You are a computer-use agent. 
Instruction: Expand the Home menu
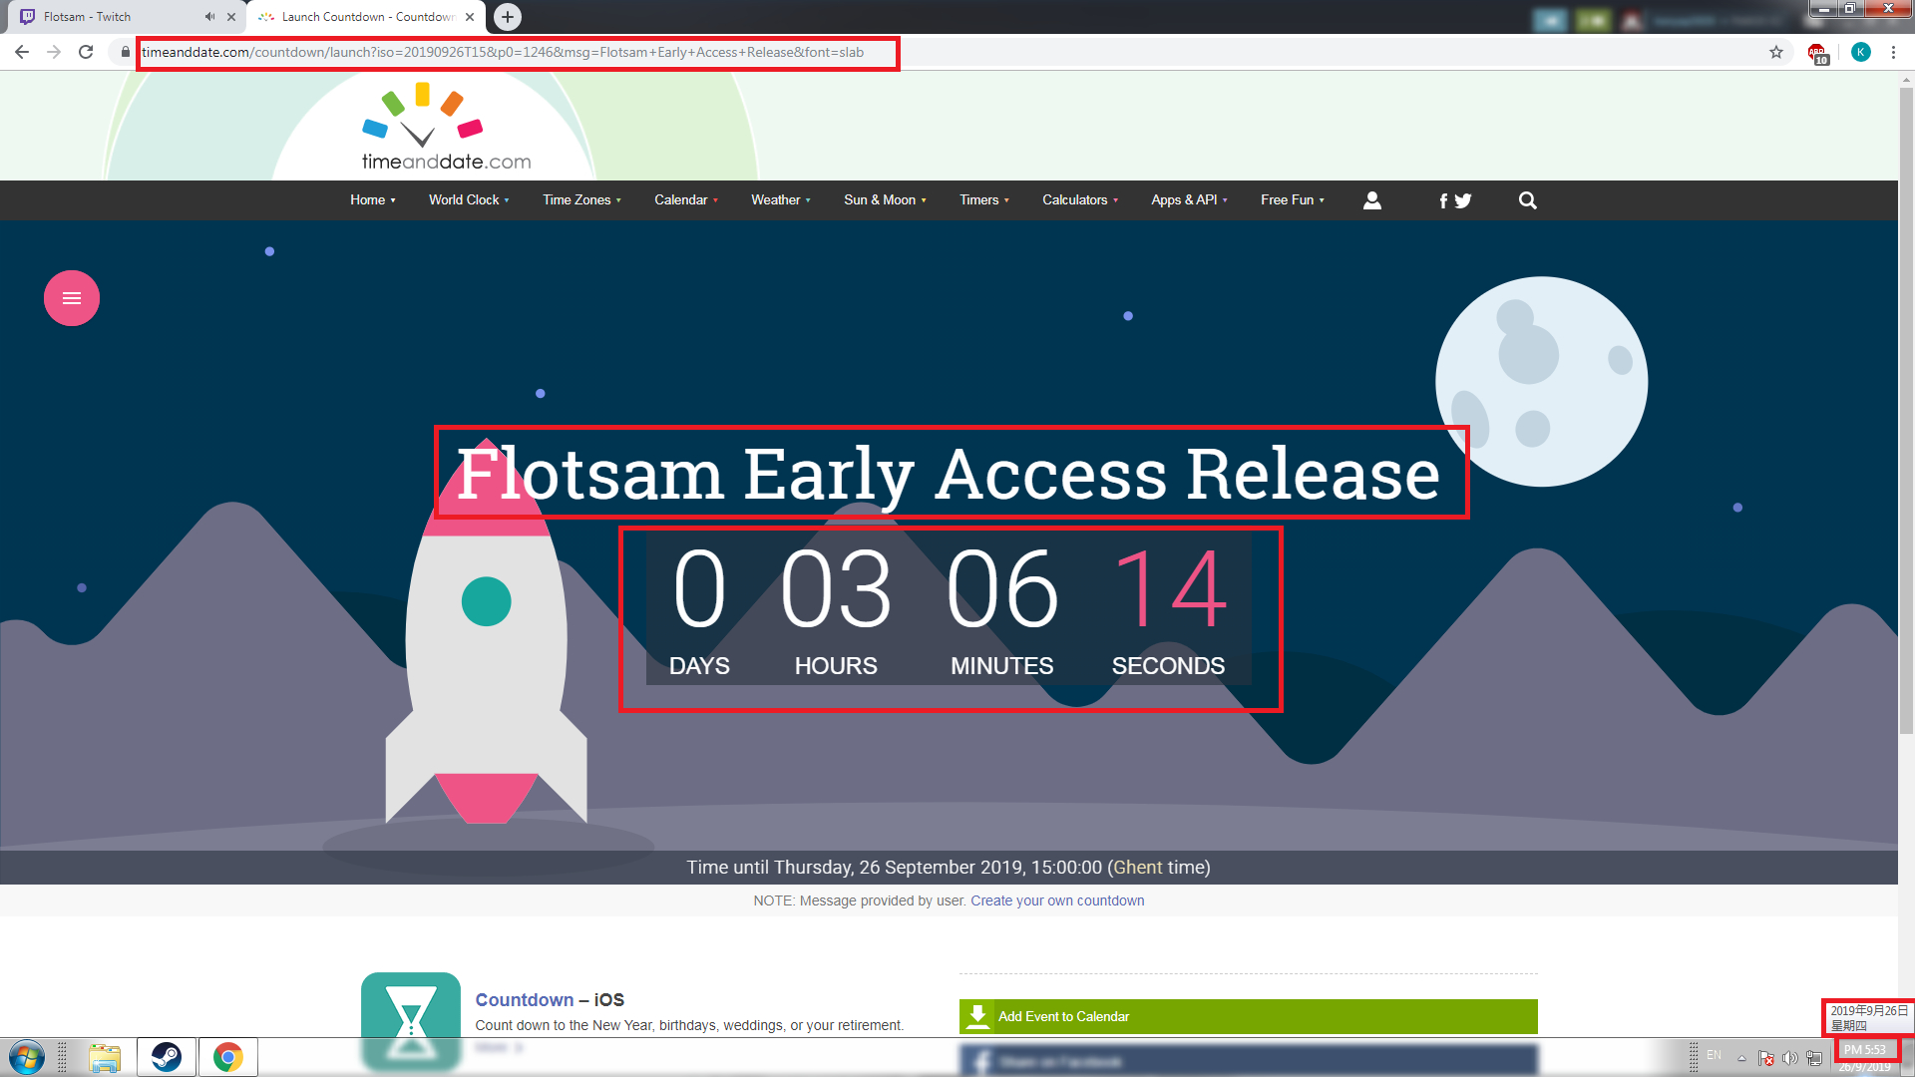(373, 200)
